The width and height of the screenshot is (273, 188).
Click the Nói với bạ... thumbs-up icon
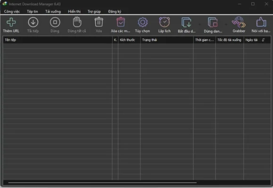[x=261, y=22]
